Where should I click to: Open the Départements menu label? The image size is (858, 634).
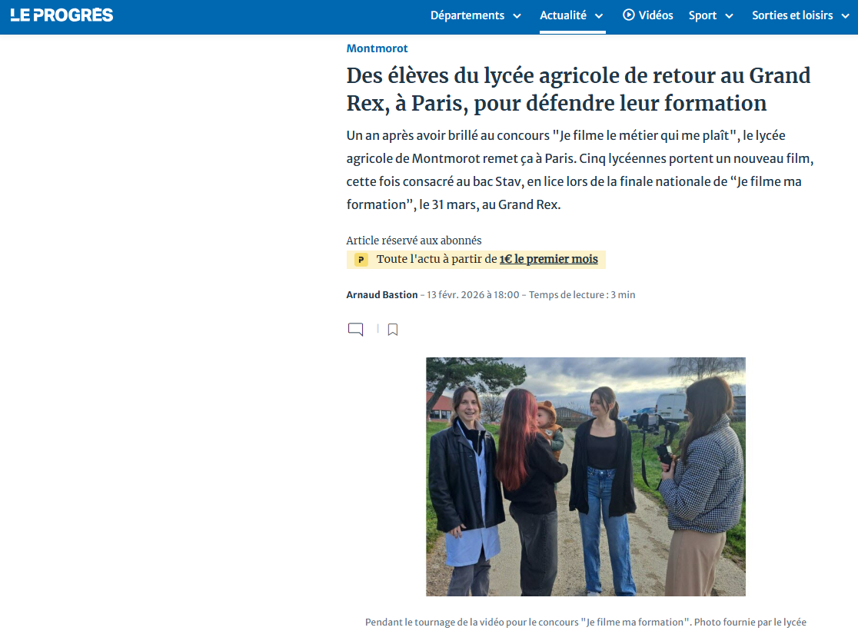pyautogui.click(x=467, y=15)
